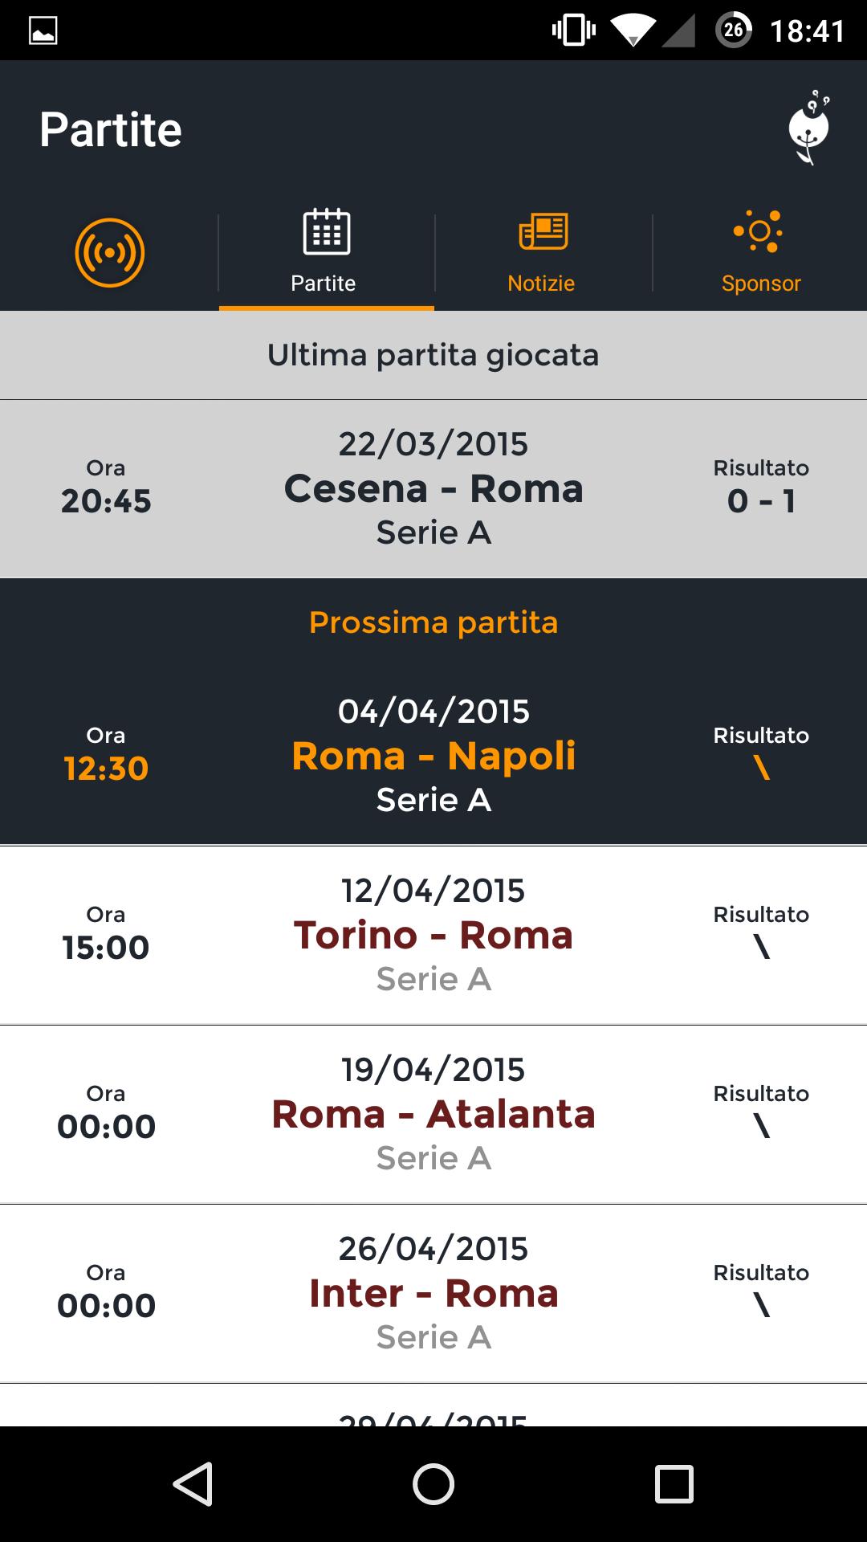Open the Sponsor sun icon

(x=759, y=231)
